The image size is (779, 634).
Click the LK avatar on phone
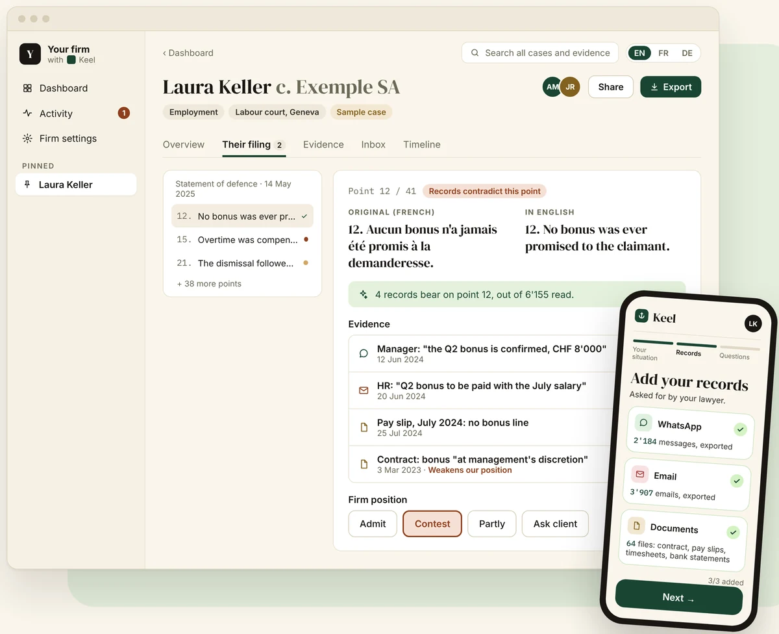[752, 323]
